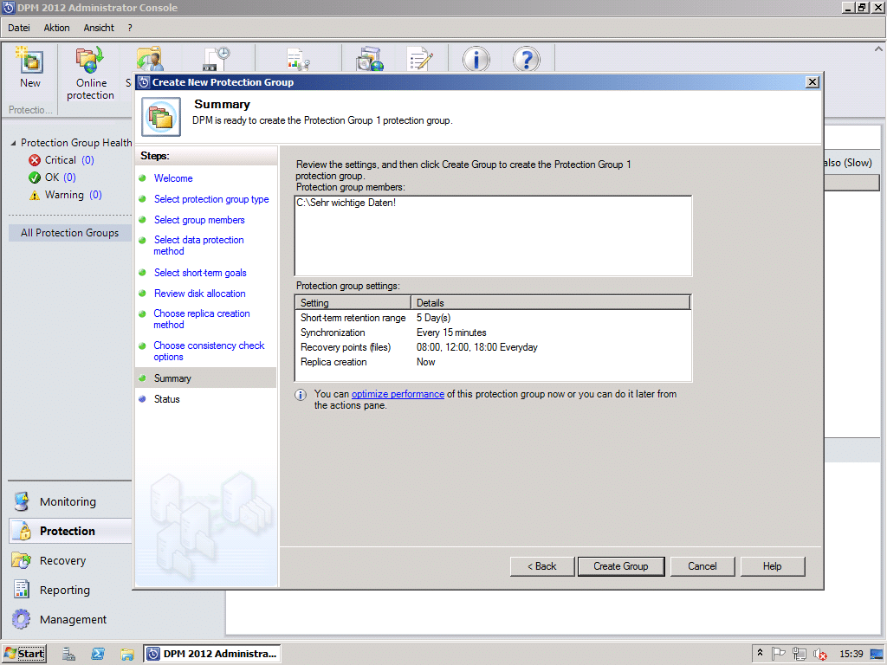Go to Select short-term goals step
Screen dimensions: 887x665
click(200, 273)
